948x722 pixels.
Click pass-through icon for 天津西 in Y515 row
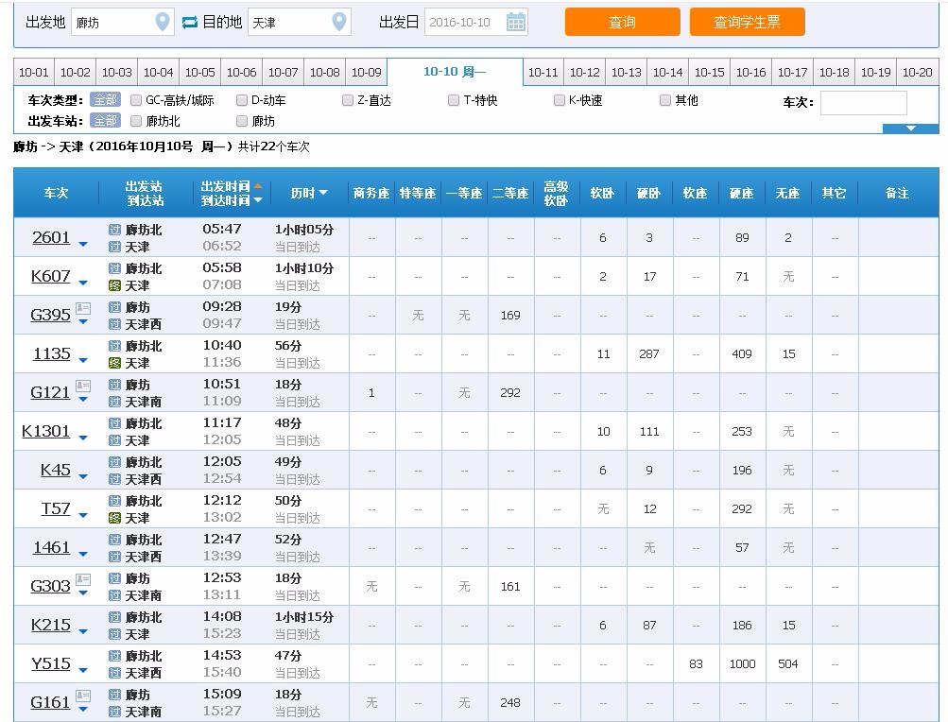pos(115,673)
